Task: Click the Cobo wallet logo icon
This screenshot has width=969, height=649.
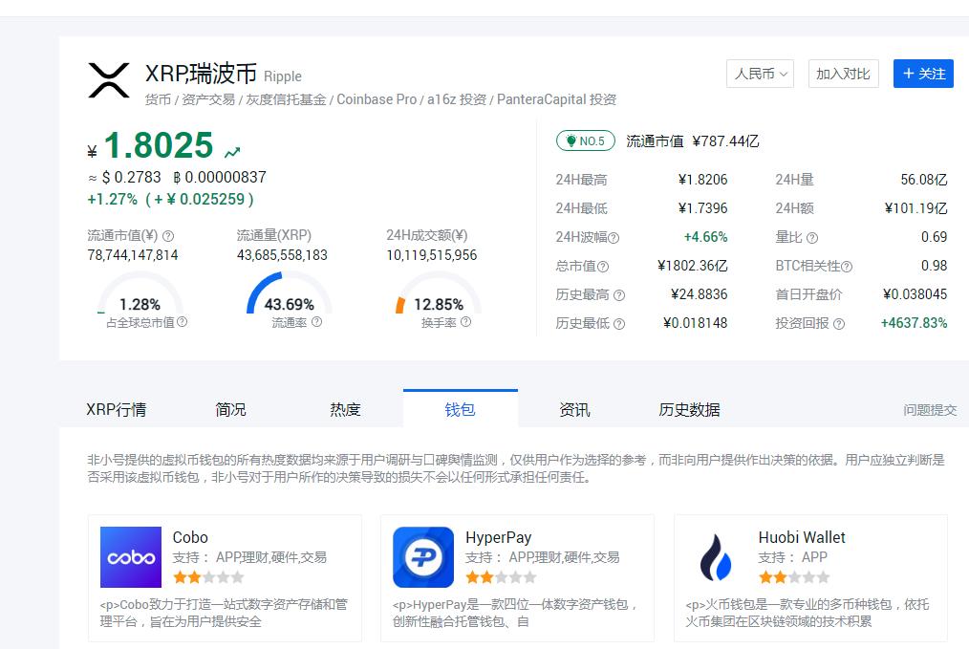Action: pyautogui.click(x=130, y=556)
